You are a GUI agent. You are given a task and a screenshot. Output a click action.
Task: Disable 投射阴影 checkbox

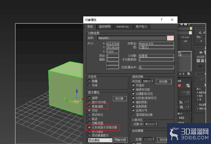[133, 106]
